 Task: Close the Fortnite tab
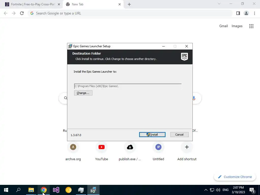(59, 5)
